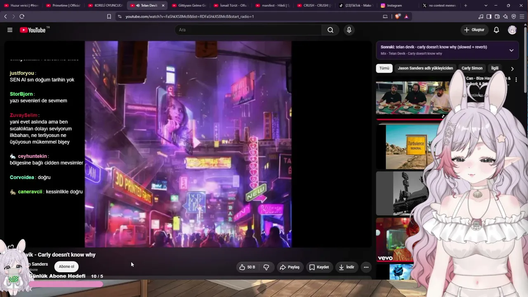The height and width of the screenshot is (297, 528).
Task: Click the Paylaş share button
Action: (290, 267)
